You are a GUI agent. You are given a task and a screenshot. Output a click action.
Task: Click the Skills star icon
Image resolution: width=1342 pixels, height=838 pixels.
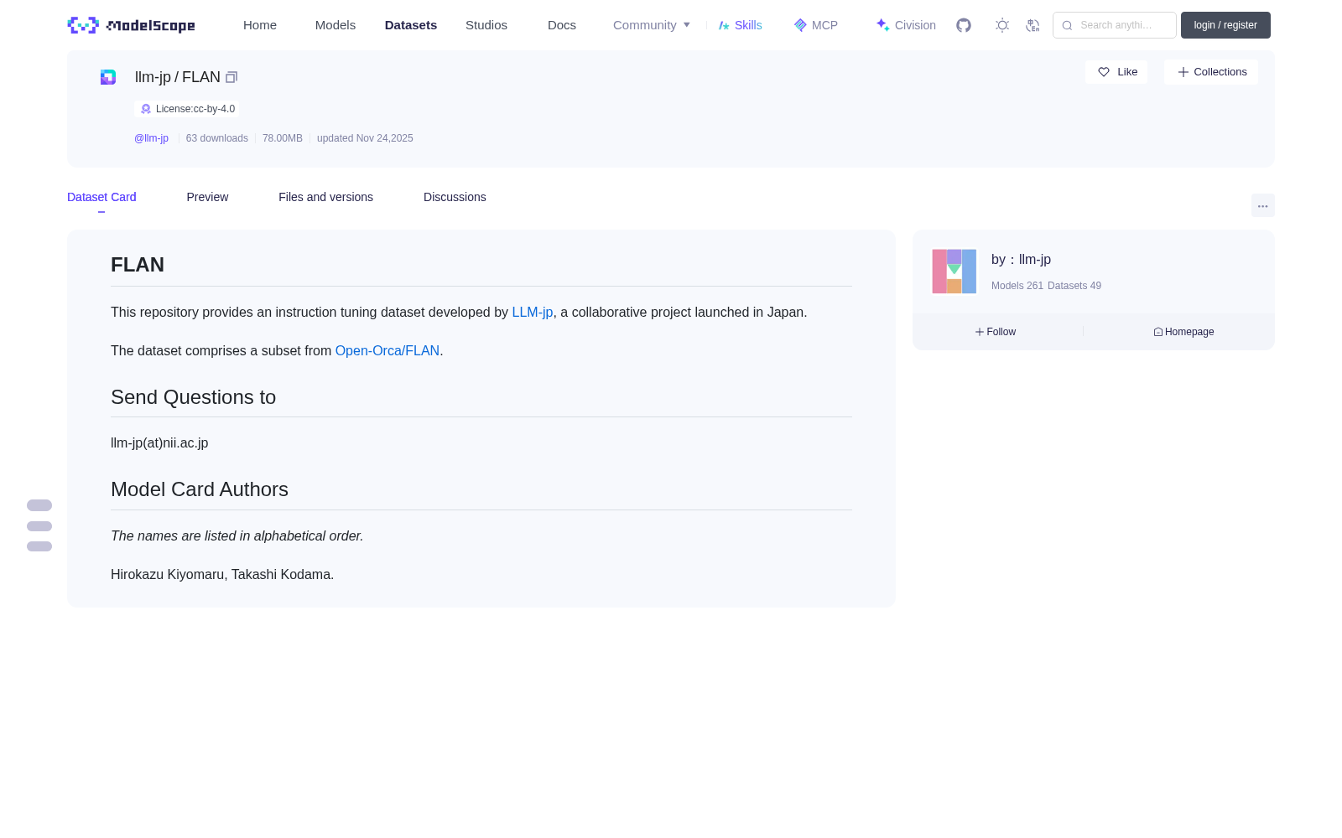tap(724, 25)
